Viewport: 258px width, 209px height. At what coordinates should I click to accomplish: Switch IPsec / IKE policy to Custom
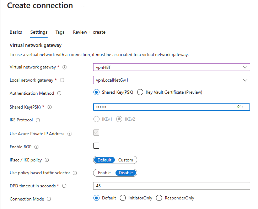coord(125,160)
